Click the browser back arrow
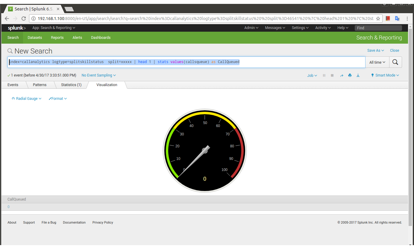Viewport: 414px width, 249px height. click(x=7, y=19)
